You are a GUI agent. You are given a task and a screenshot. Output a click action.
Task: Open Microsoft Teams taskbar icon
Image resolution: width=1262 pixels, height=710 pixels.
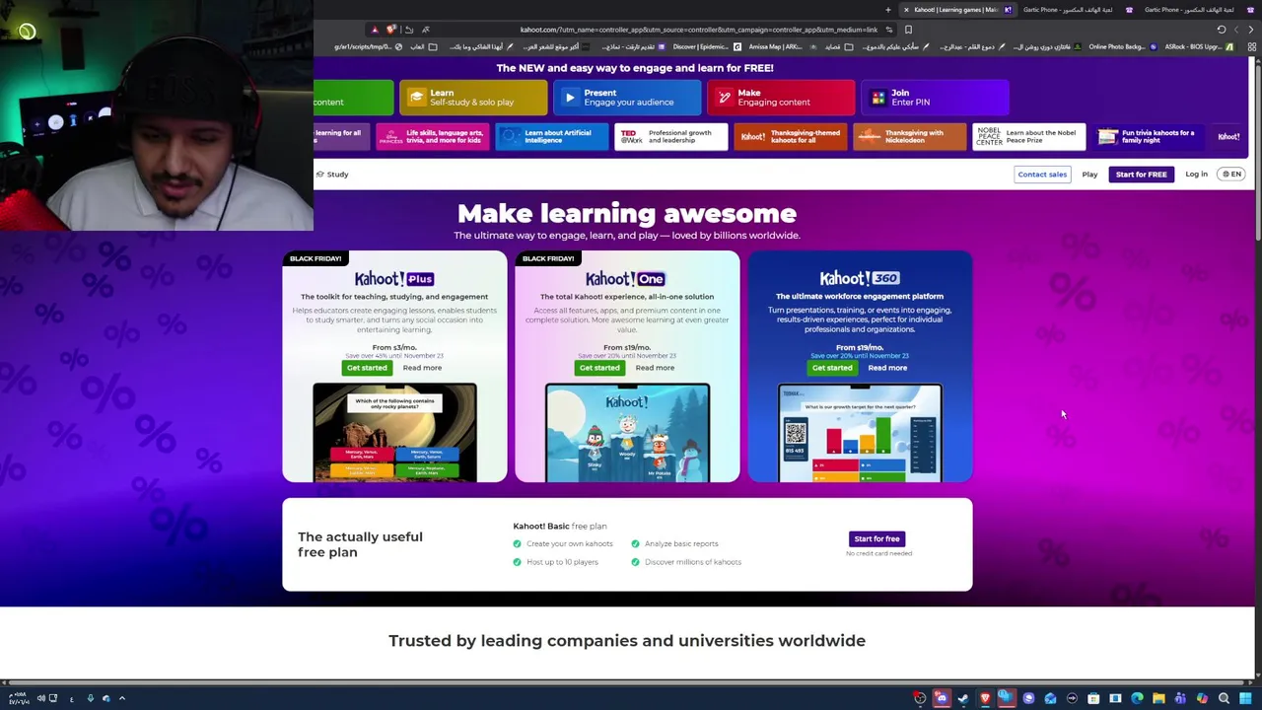(1180, 698)
